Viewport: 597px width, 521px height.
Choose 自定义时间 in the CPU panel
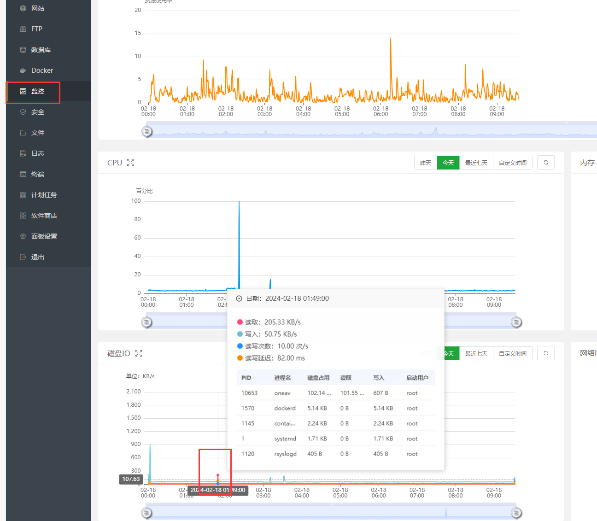[513, 163]
